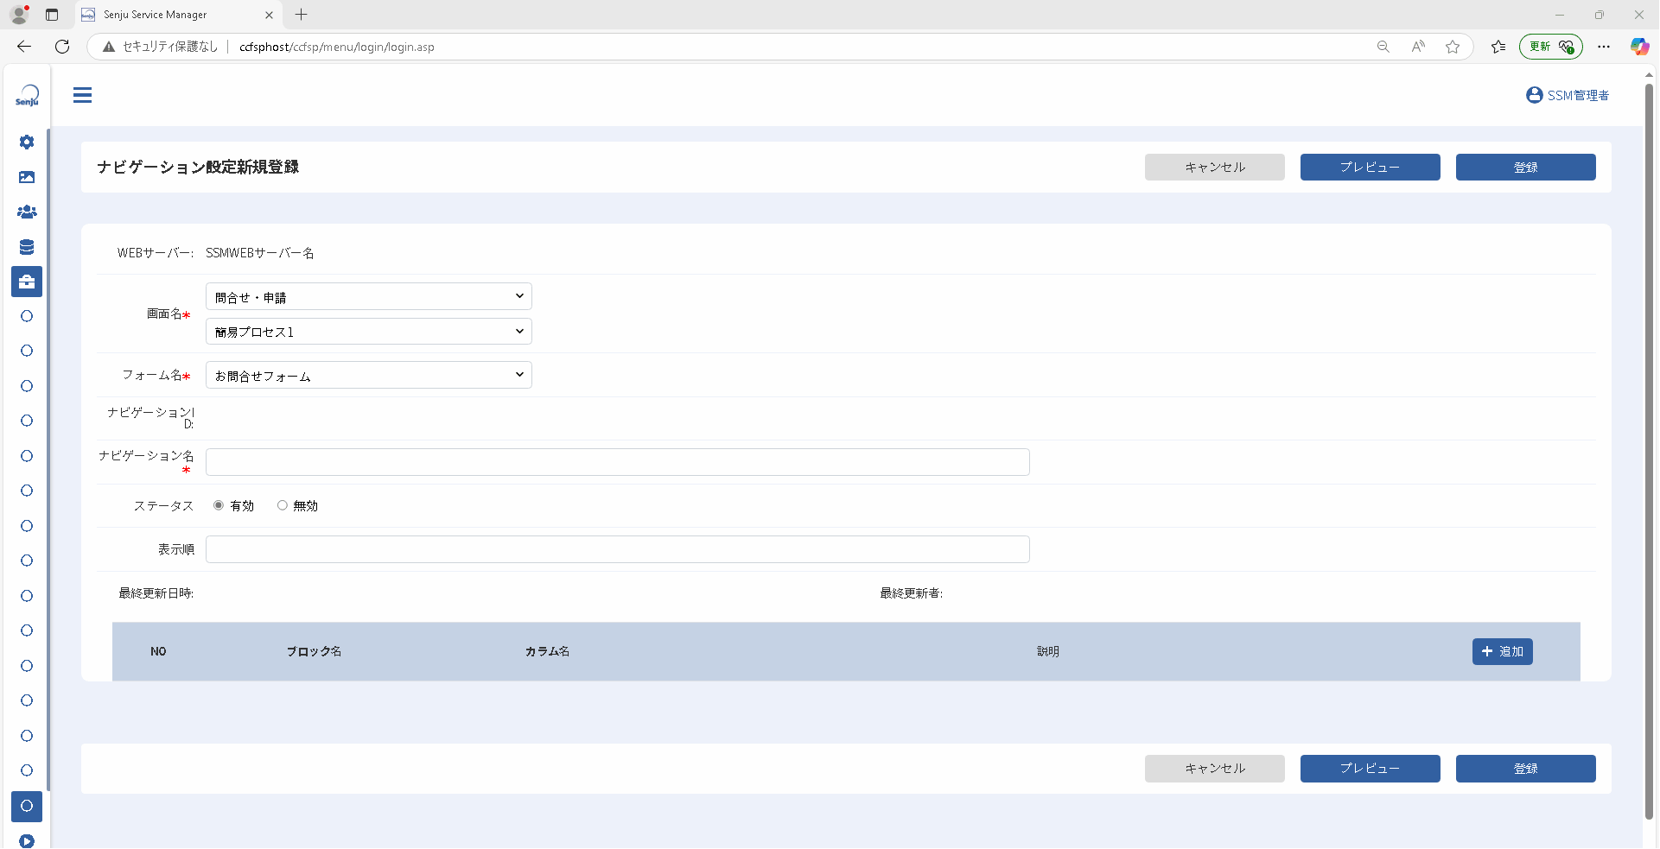This screenshot has height=849, width=1660.
Task: Click the 追加 button in table header
Action: click(1502, 651)
